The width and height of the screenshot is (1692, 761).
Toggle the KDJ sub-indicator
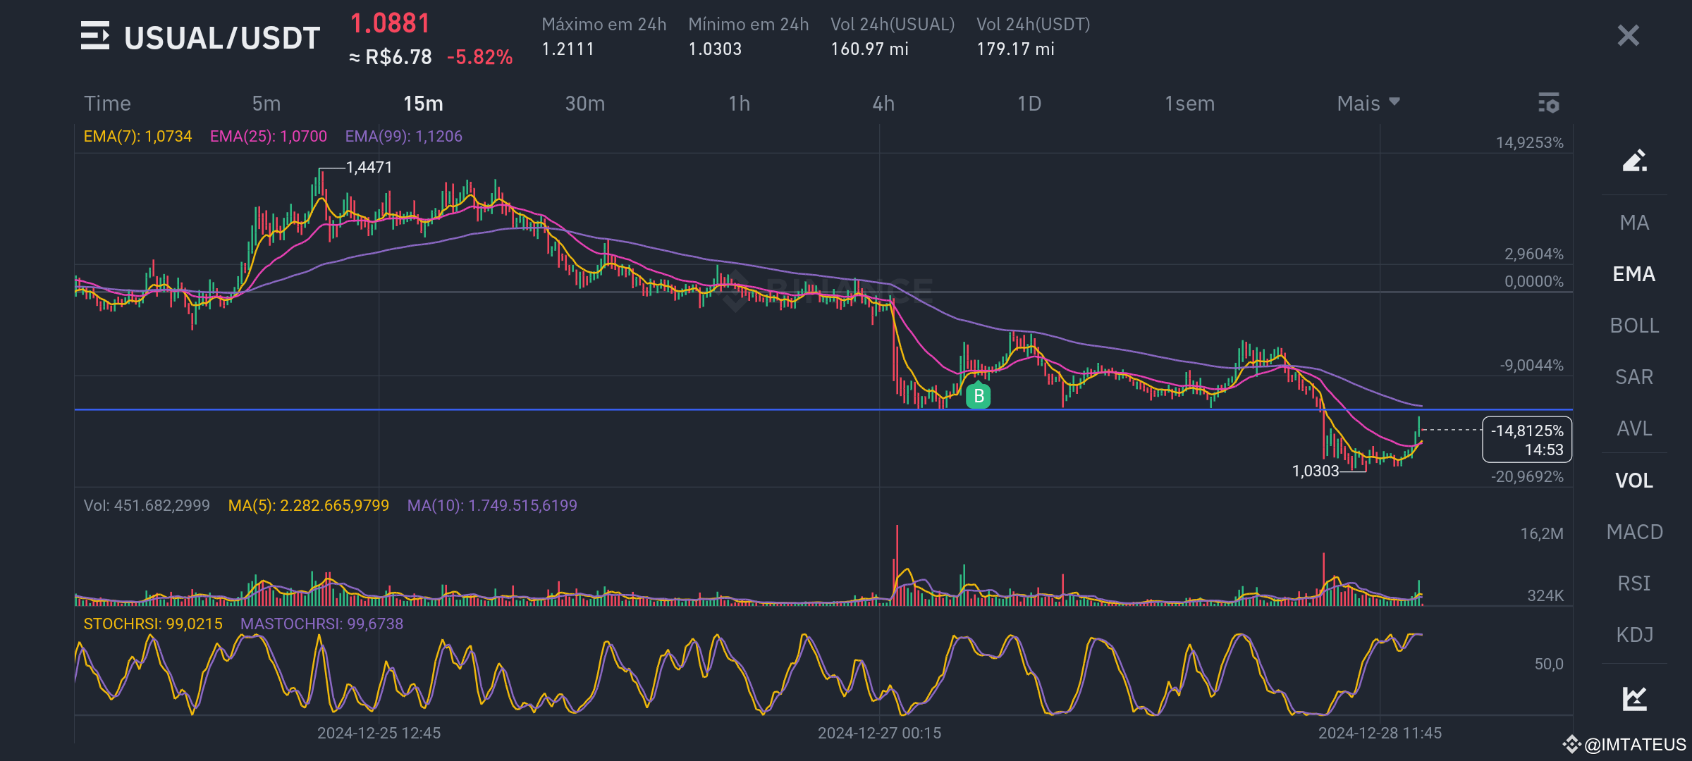pos(1634,635)
